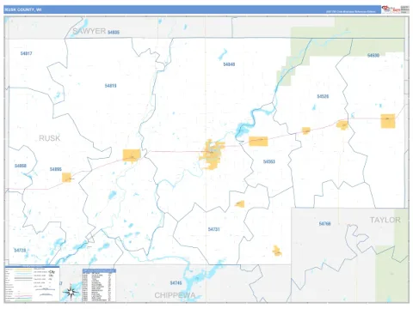Select the CHIPPEWA county label
The image size is (413, 309).
(175, 295)
